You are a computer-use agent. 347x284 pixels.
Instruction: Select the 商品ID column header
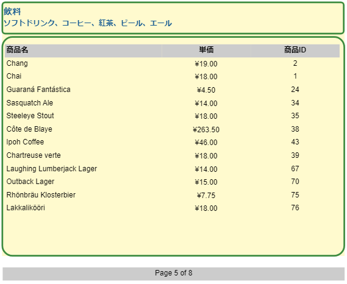click(x=295, y=50)
